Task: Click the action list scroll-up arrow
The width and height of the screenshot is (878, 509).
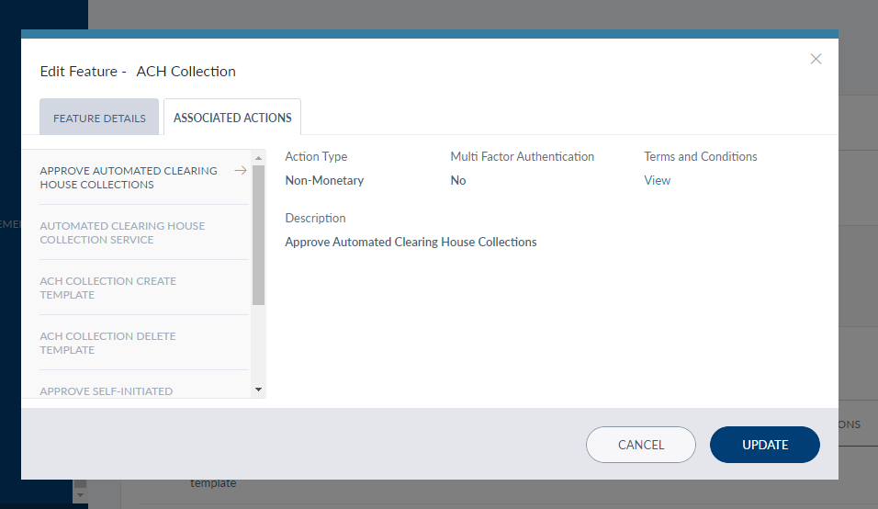Action: coord(259,156)
